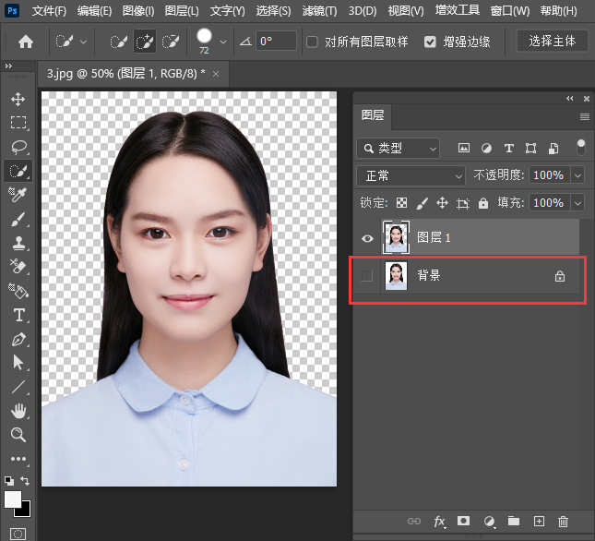Expand the 不透明度 opacity dropdown arrow
Image resolution: width=595 pixels, height=541 pixels.
point(578,175)
